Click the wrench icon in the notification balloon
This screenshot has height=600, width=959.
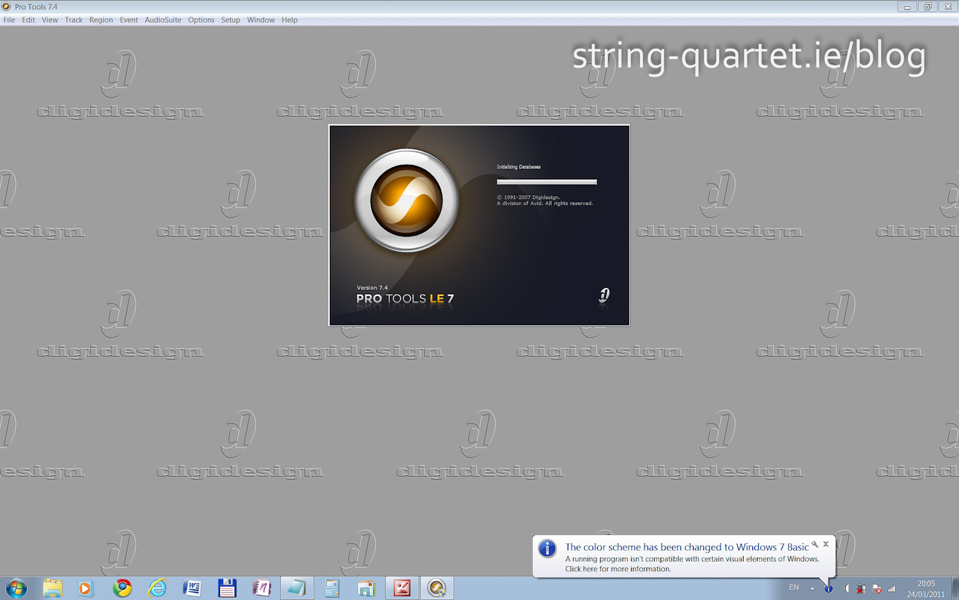coord(815,544)
